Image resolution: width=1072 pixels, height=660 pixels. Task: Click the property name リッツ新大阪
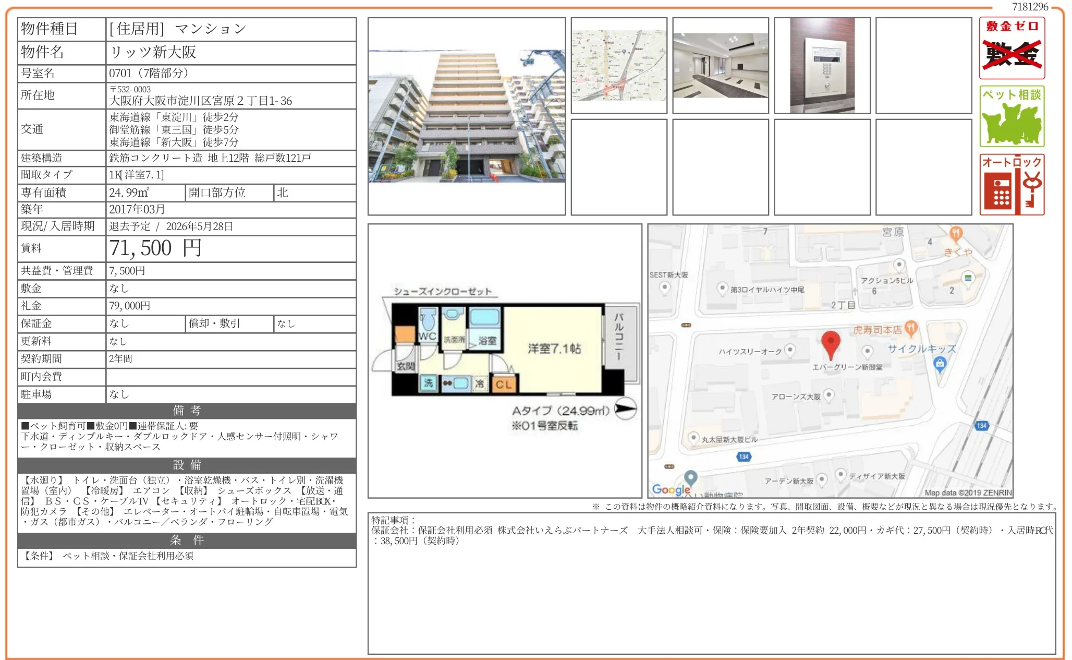tap(153, 52)
